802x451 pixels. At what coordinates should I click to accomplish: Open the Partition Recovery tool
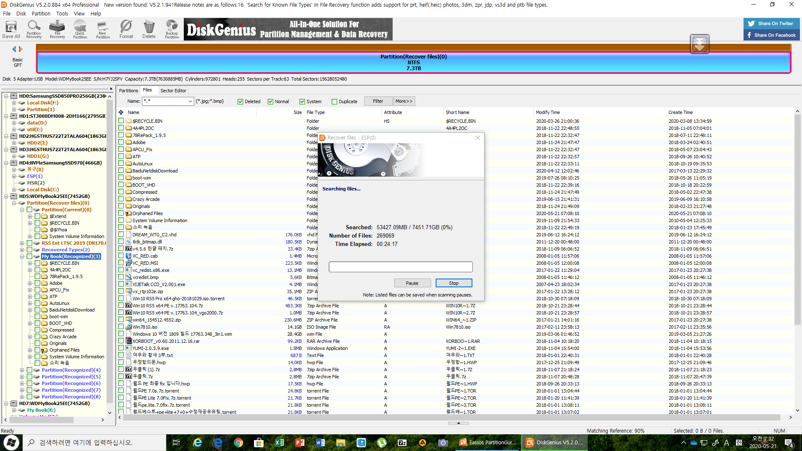point(34,29)
